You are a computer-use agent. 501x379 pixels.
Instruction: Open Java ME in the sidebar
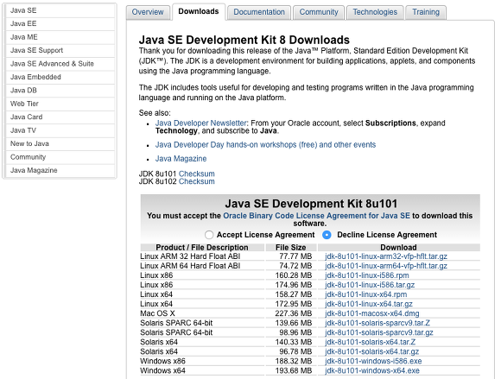click(60, 37)
